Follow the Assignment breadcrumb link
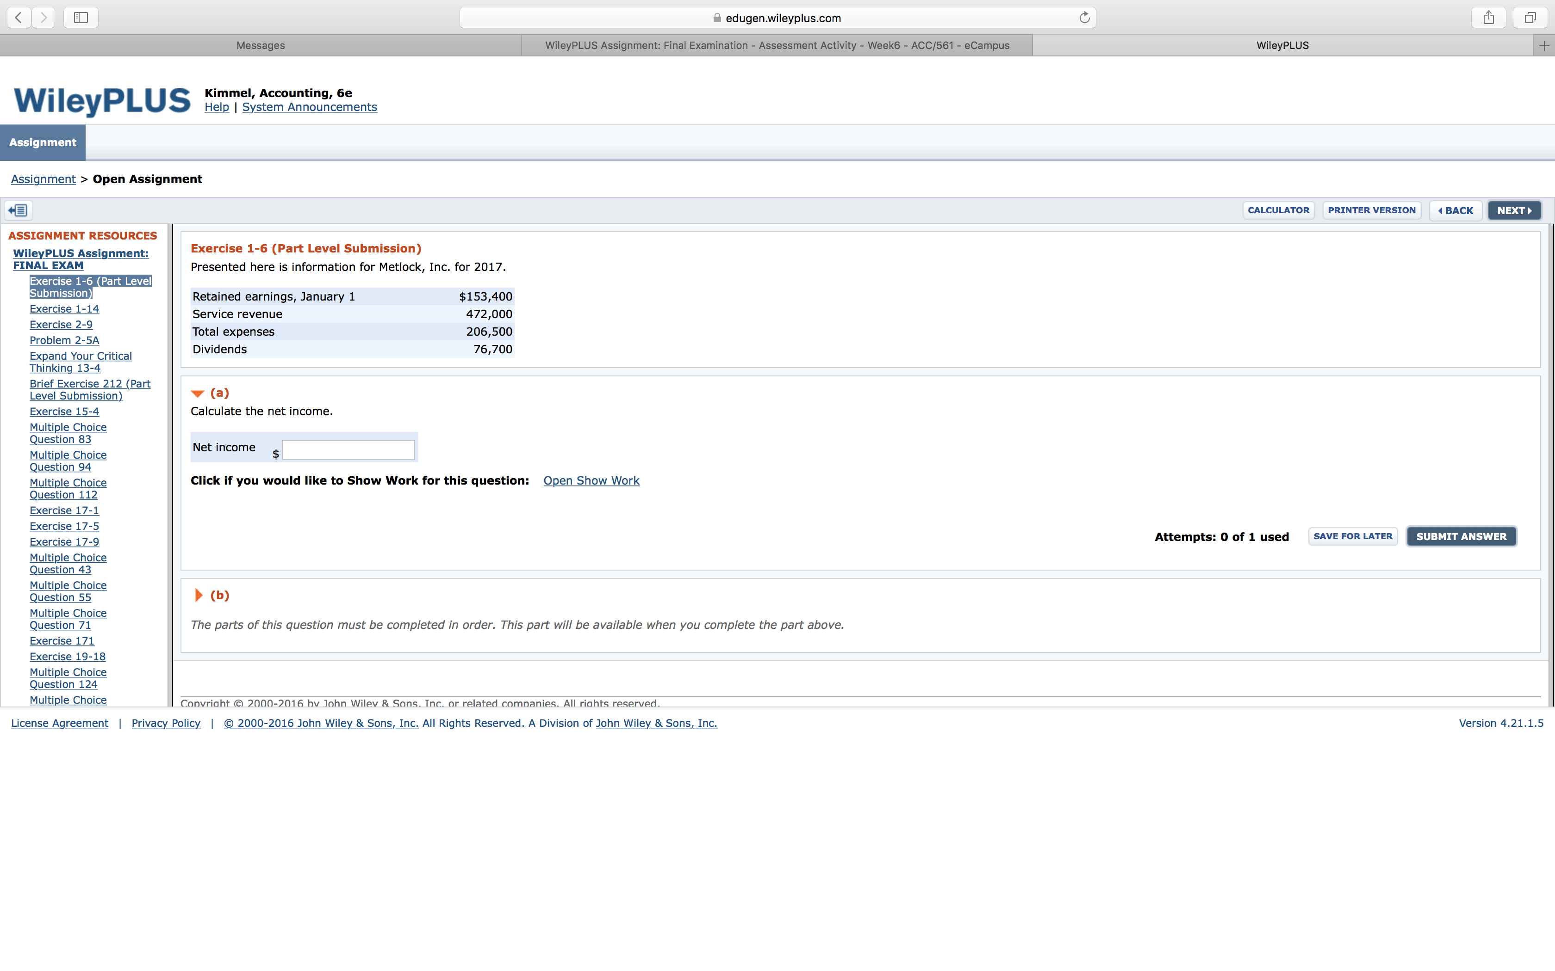 pyautogui.click(x=43, y=179)
